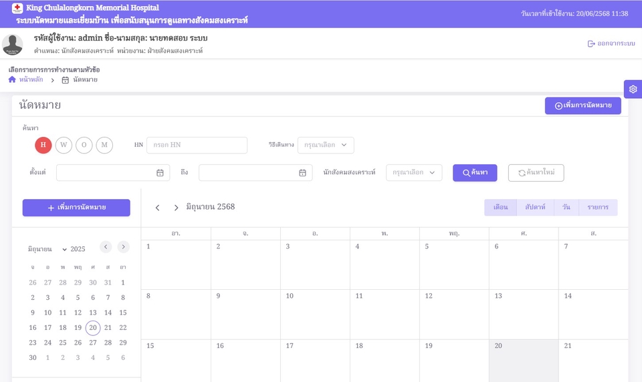Go to next month in mini calendar
642x382 pixels.
(123, 246)
